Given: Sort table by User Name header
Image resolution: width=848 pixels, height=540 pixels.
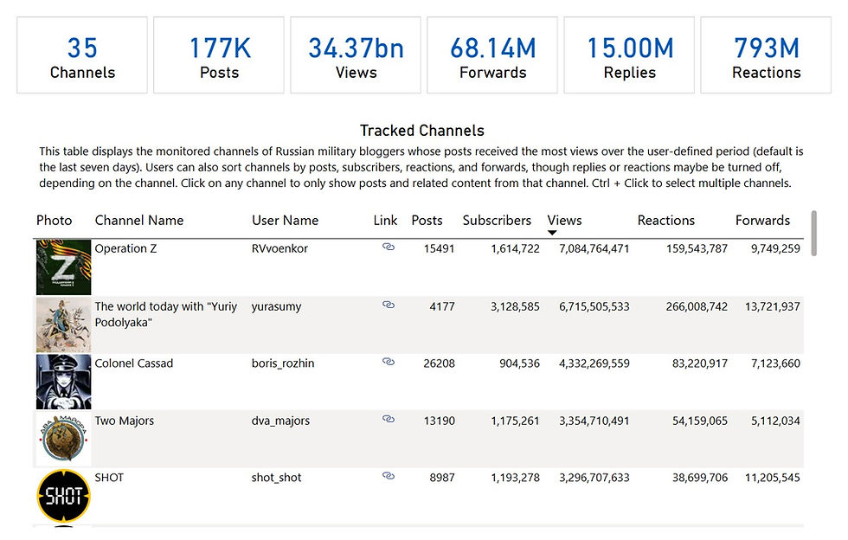Looking at the screenshot, I should tap(285, 221).
